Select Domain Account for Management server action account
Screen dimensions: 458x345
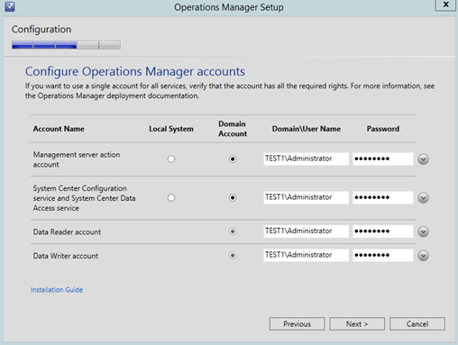[233, 159]
